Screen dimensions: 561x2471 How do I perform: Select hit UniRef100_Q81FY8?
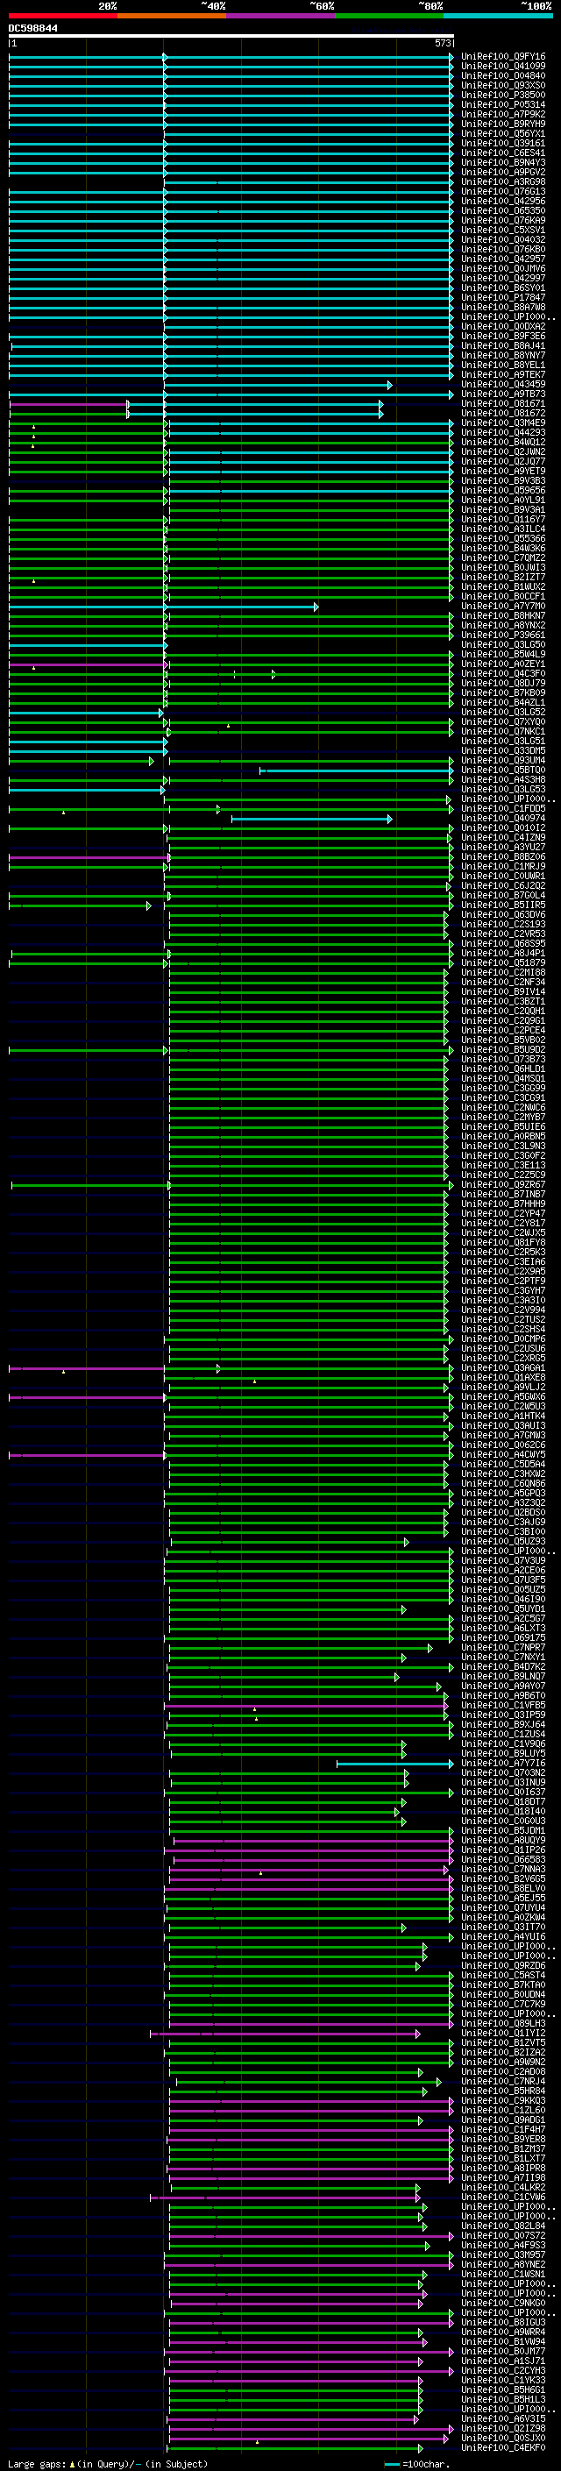coord(502,1242)
